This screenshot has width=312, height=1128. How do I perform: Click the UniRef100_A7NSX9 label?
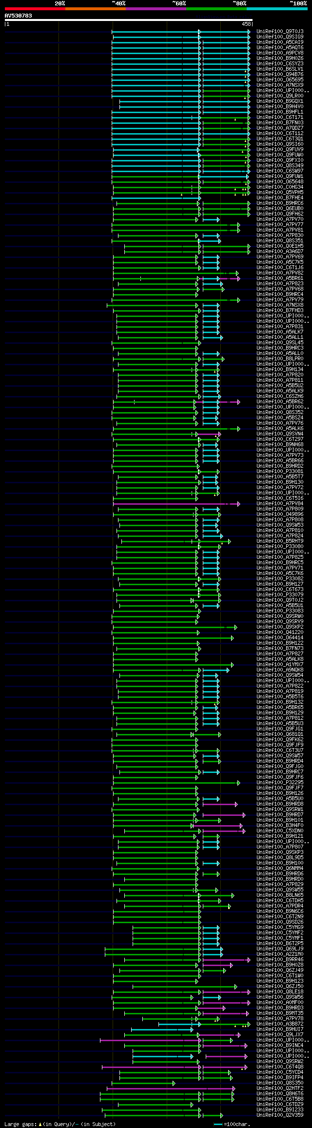coord(280,85)
